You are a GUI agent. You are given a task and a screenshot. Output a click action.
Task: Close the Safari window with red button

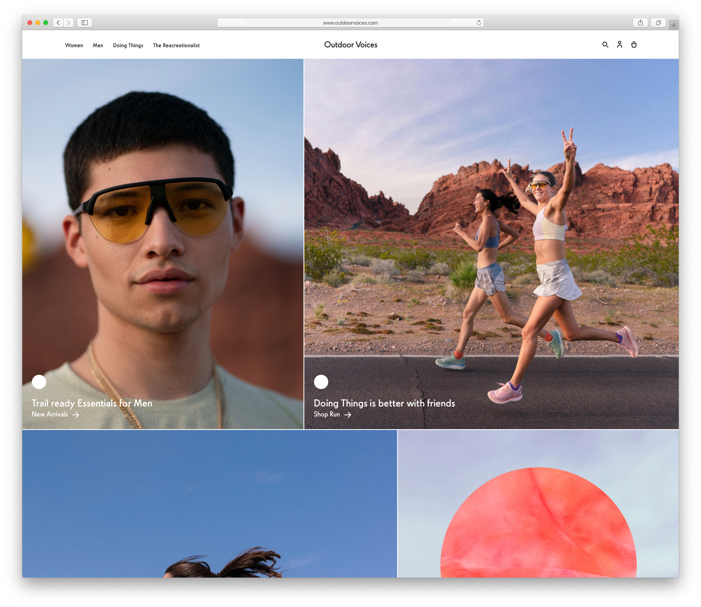click(x=30, y=23)
